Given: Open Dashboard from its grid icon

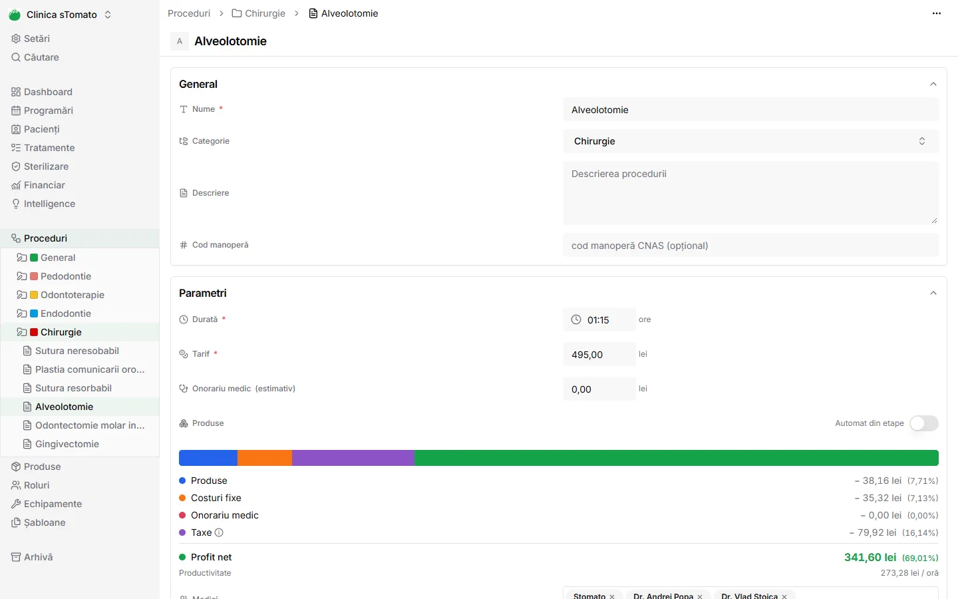Looking at the screenshot, I should (16, 92).
